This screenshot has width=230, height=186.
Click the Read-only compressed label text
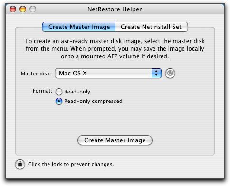coord(93,101)
